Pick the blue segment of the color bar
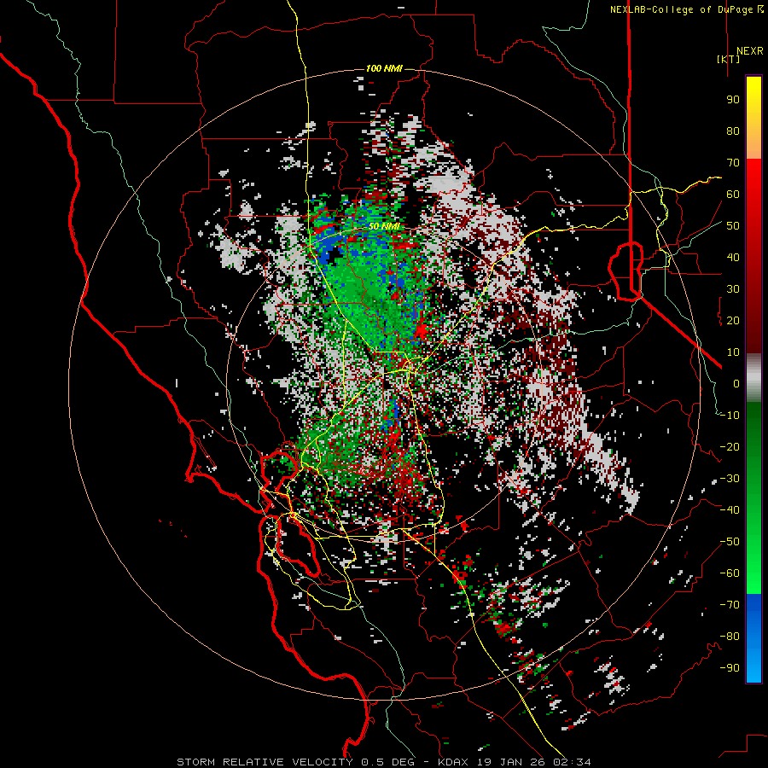The image size is (768, 768). [753, 638]
